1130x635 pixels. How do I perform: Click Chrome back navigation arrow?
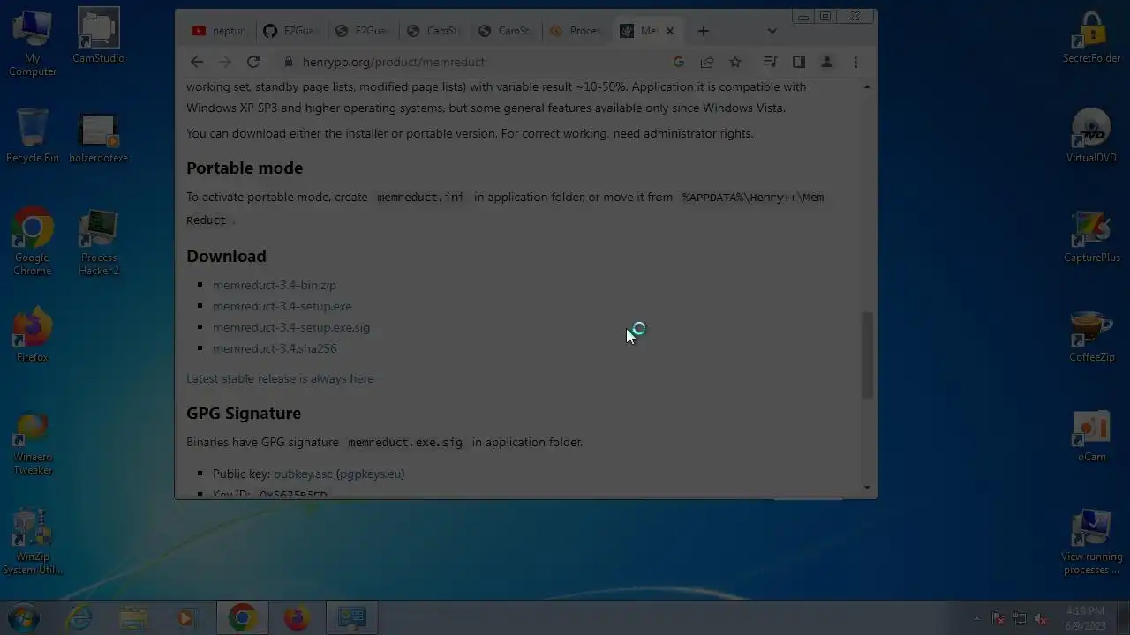(197, 62)
